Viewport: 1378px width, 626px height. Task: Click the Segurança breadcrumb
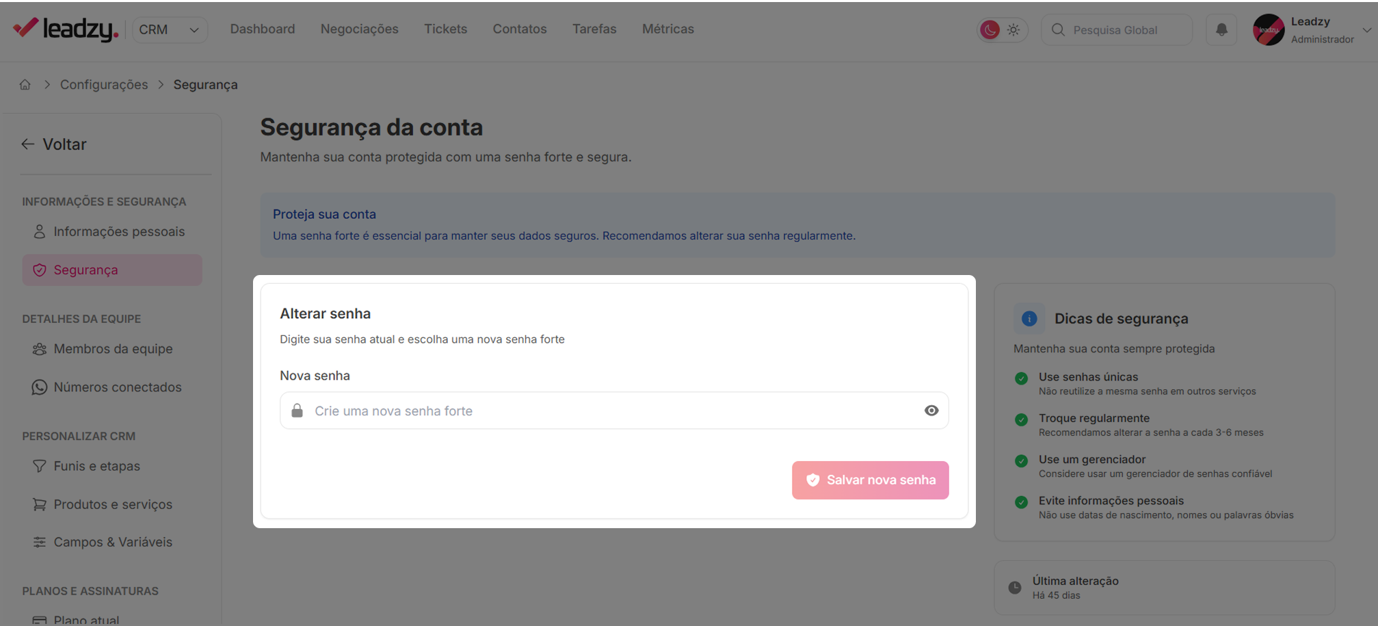(206, 84)
